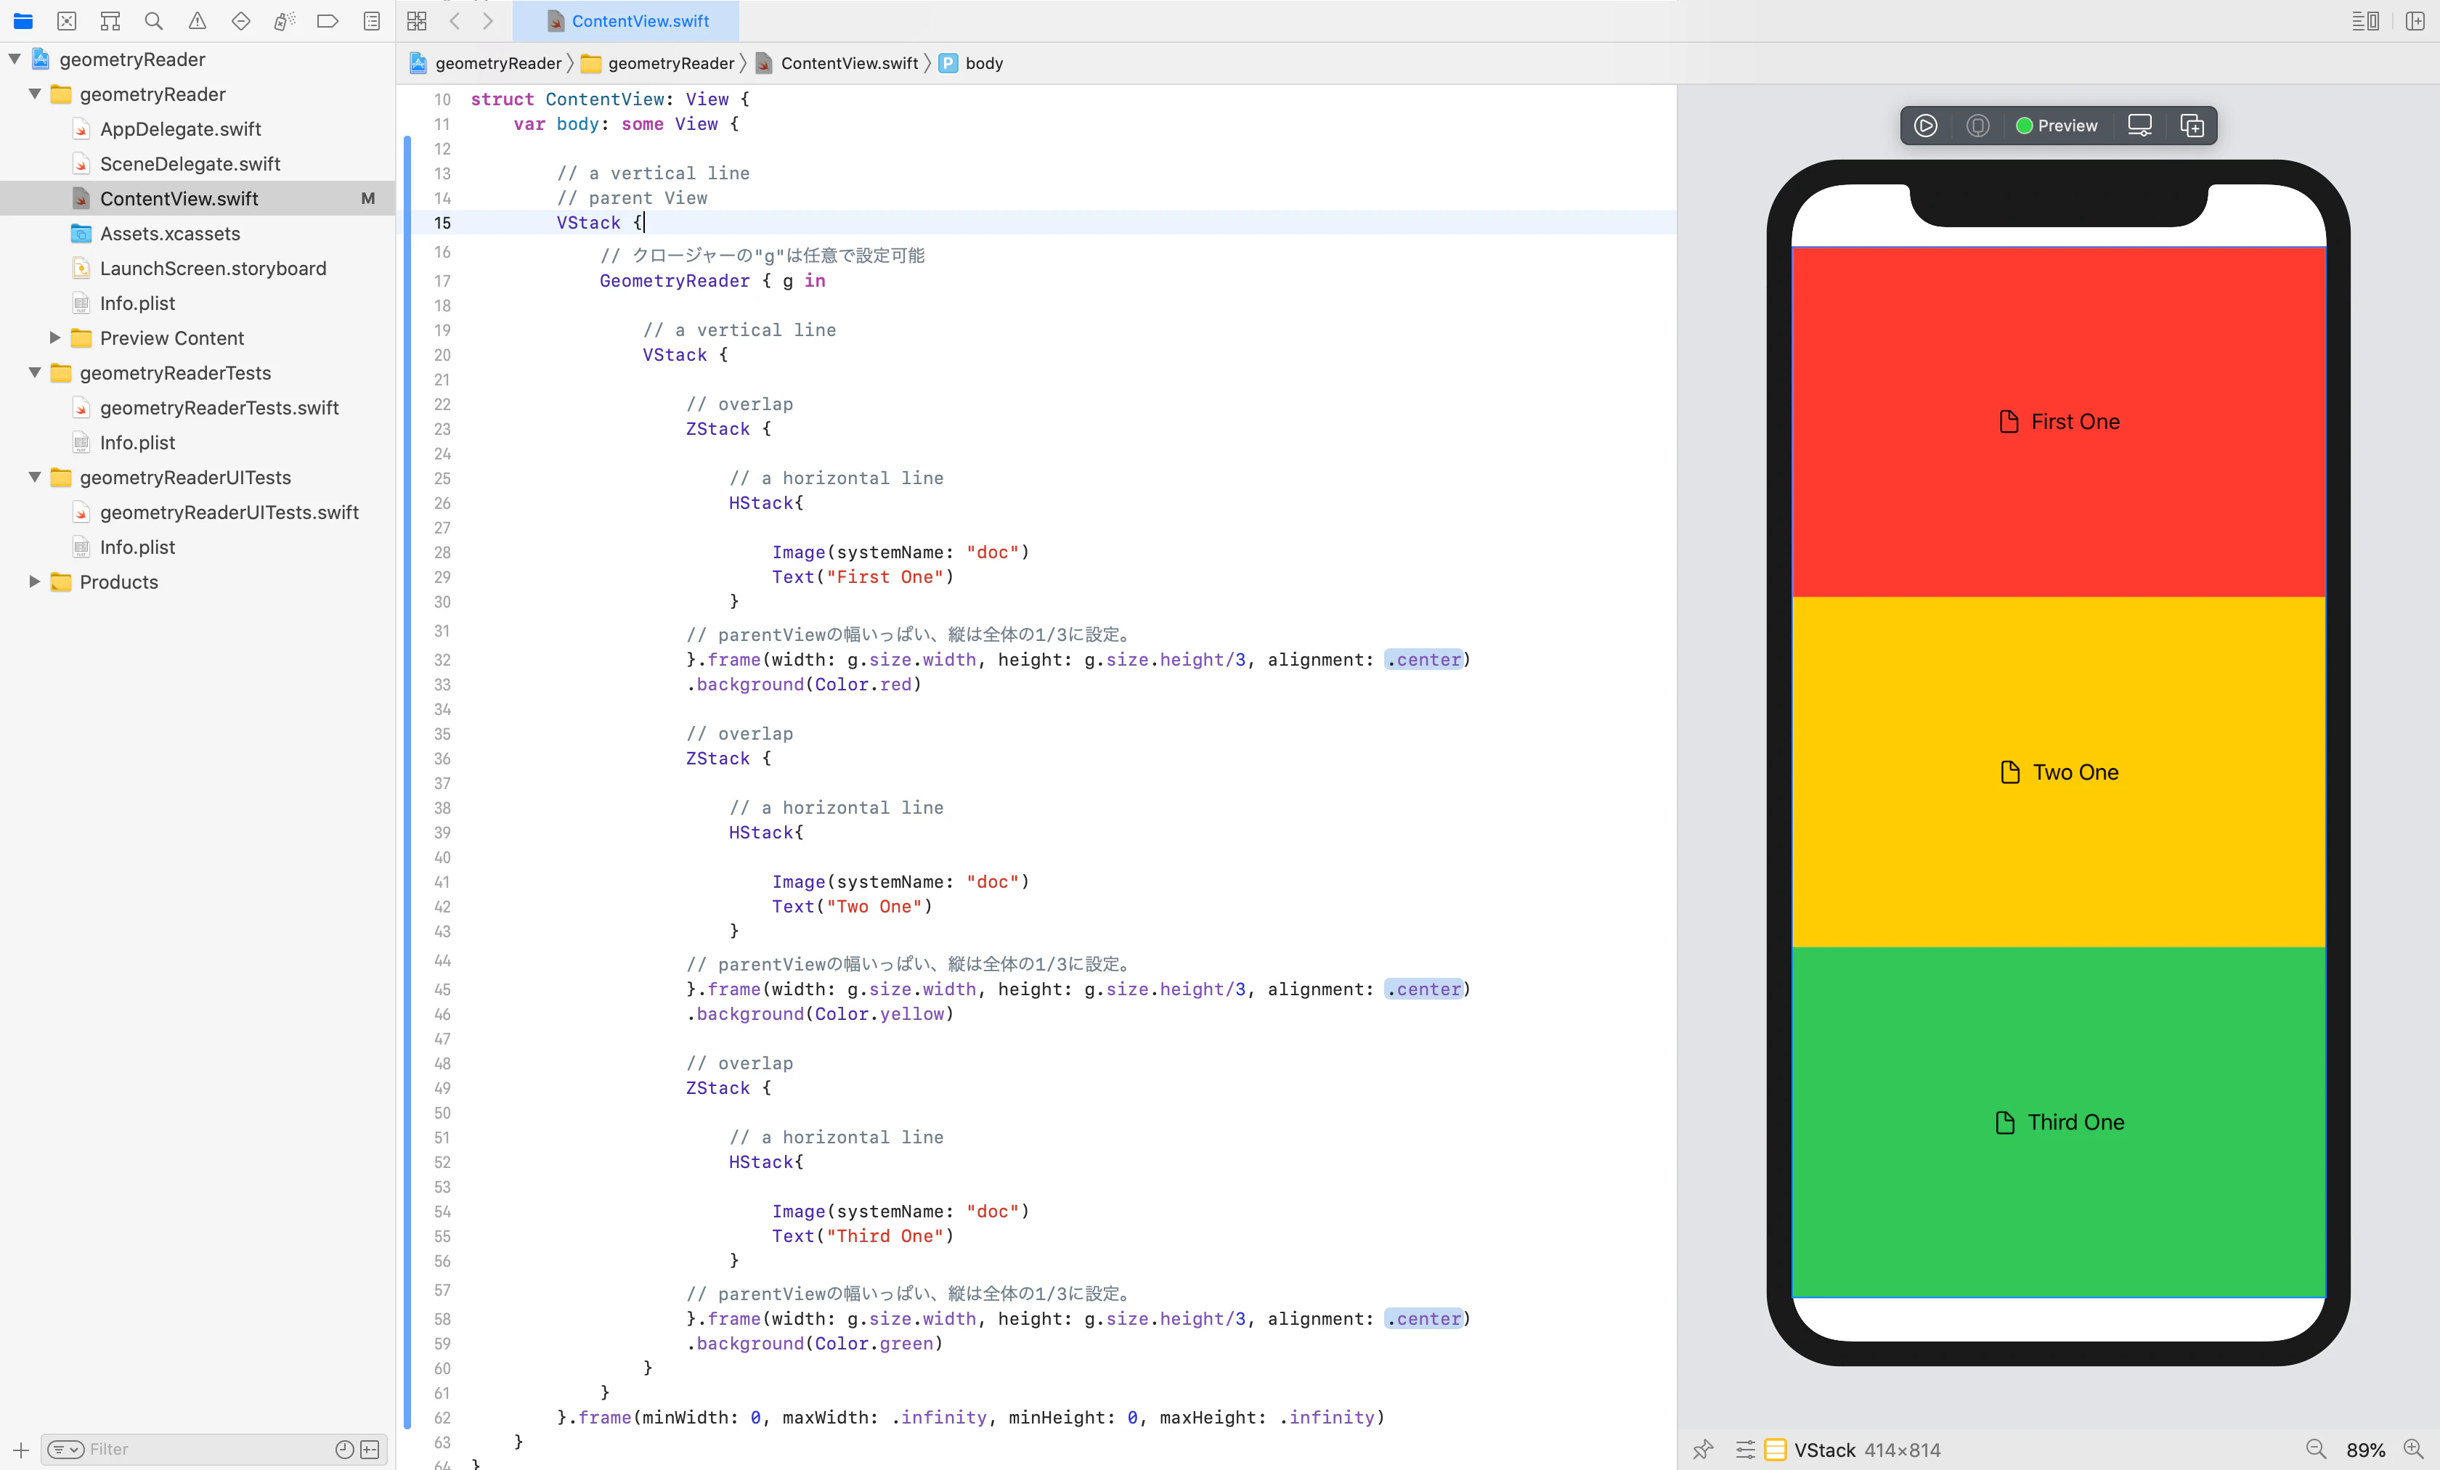Open the Source Control navigator icon
This screenshot has width=2440, height=1470.
click(66, 21)
